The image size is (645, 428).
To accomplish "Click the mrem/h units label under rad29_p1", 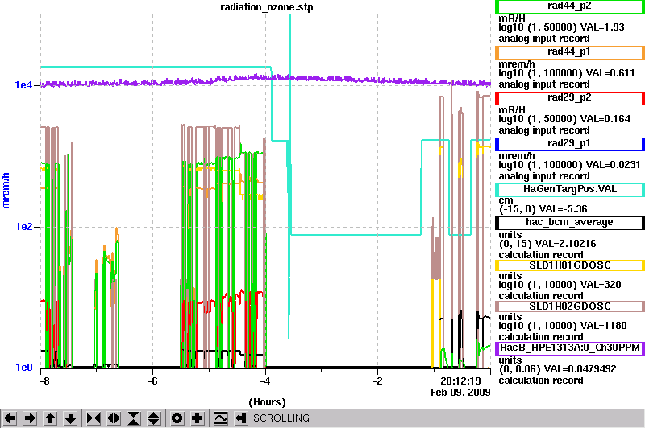I will (517, 156).
